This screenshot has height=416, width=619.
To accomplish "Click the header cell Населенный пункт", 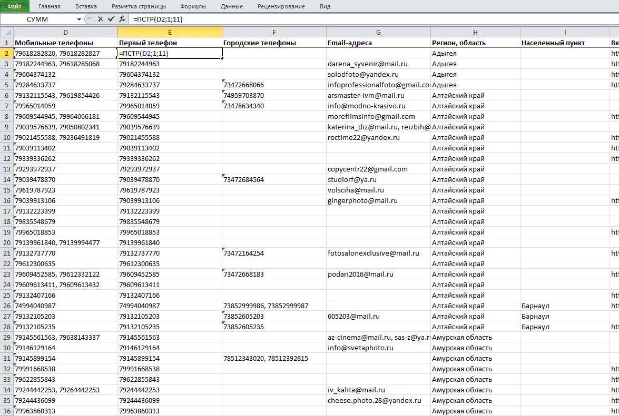I will [x=565, y=43].
